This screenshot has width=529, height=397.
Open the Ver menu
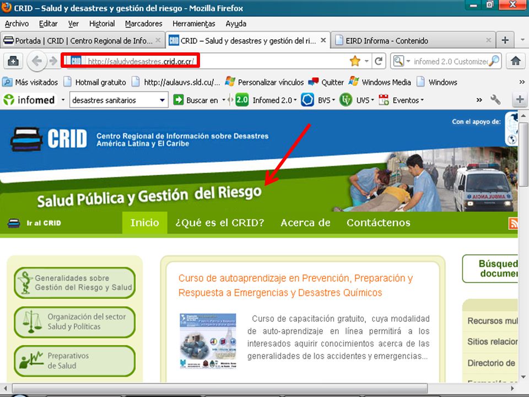pyautogui.click(x=73, y=24)
